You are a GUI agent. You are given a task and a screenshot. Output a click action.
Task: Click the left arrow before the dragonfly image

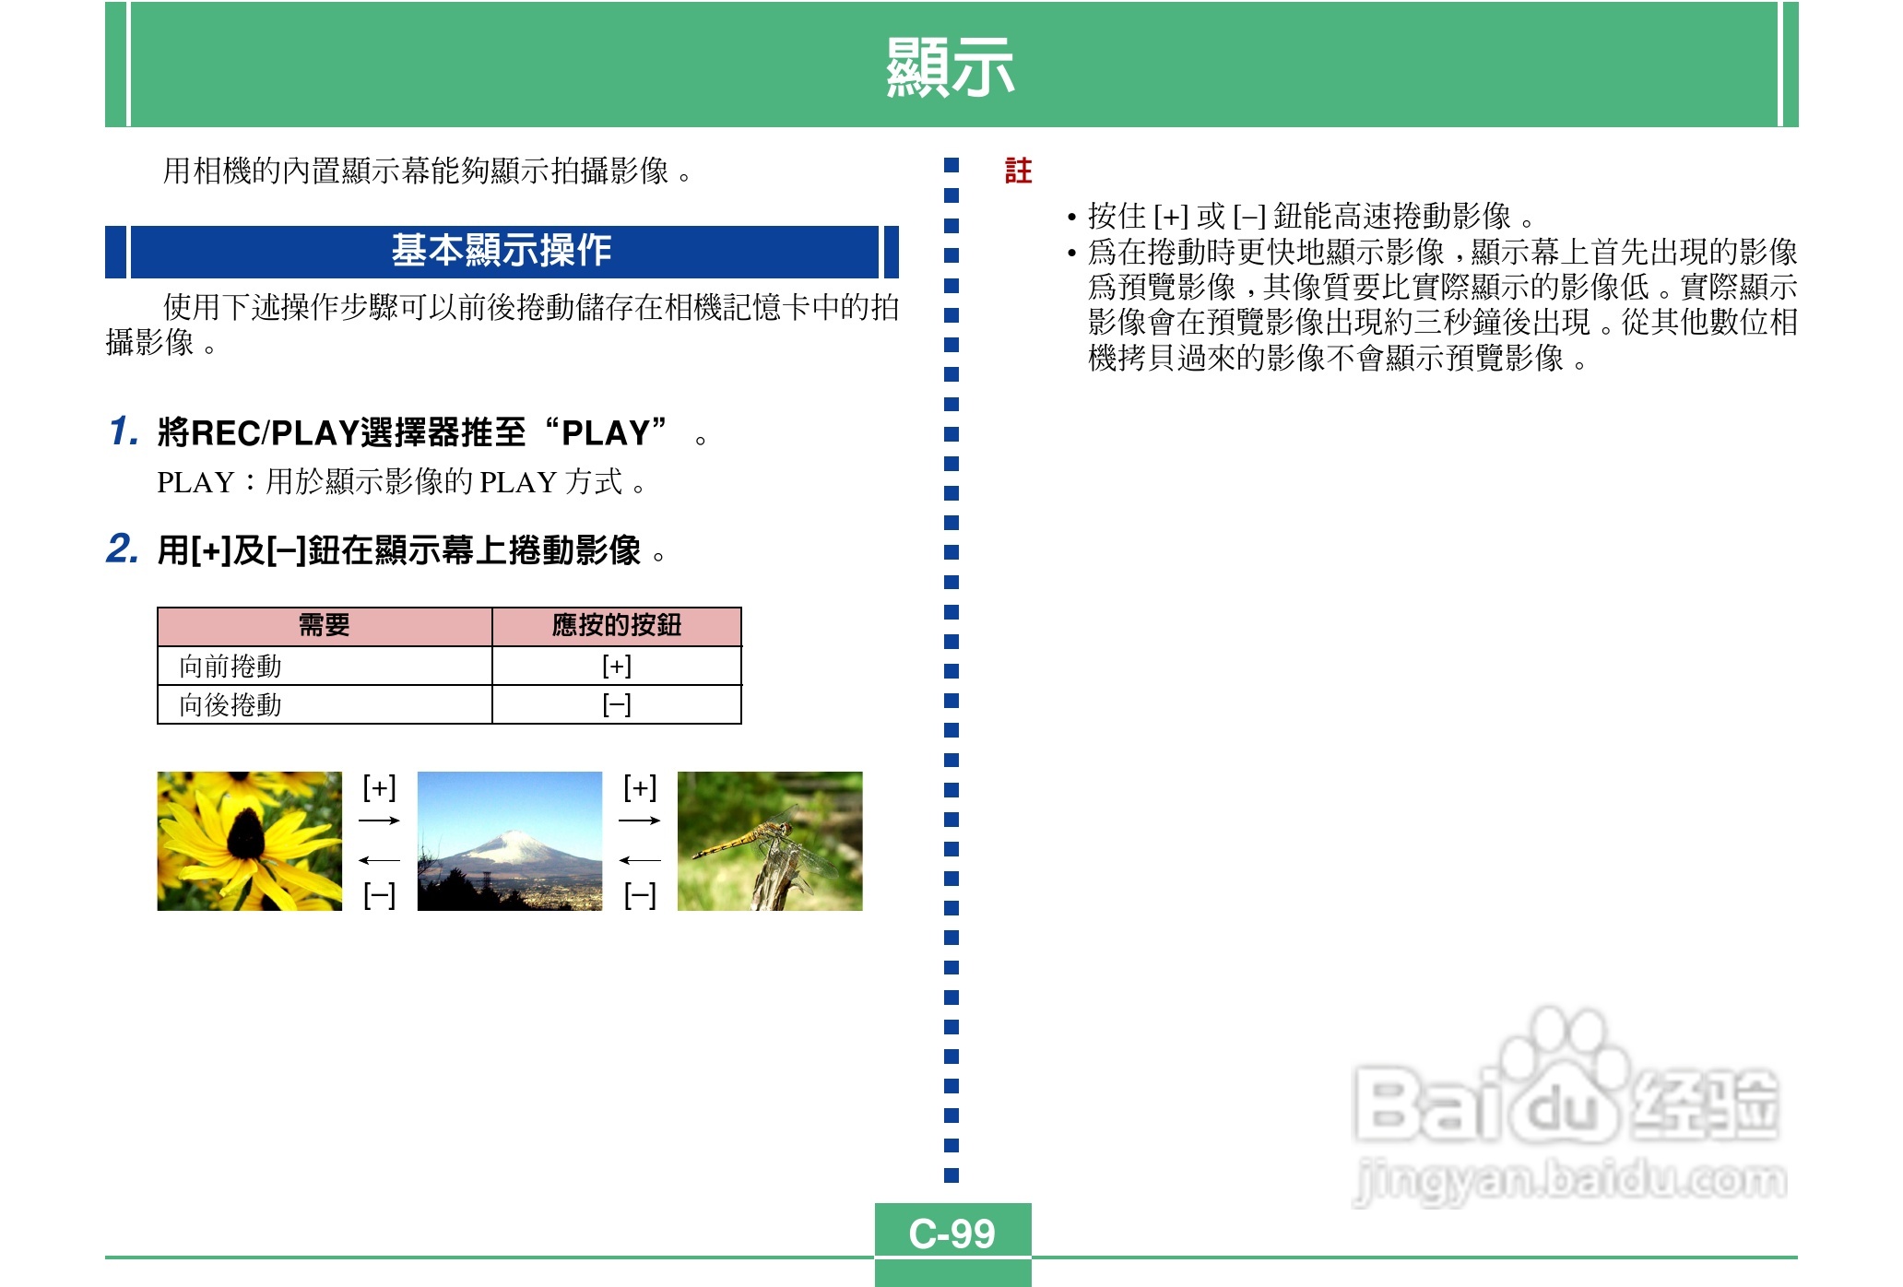click(x=640, y=860)
